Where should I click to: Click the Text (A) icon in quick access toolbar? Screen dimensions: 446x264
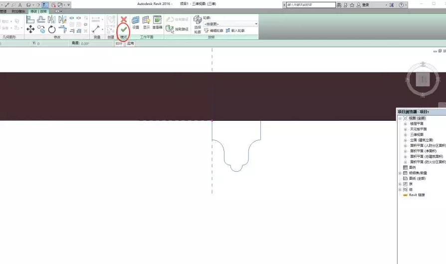[20, 5]
